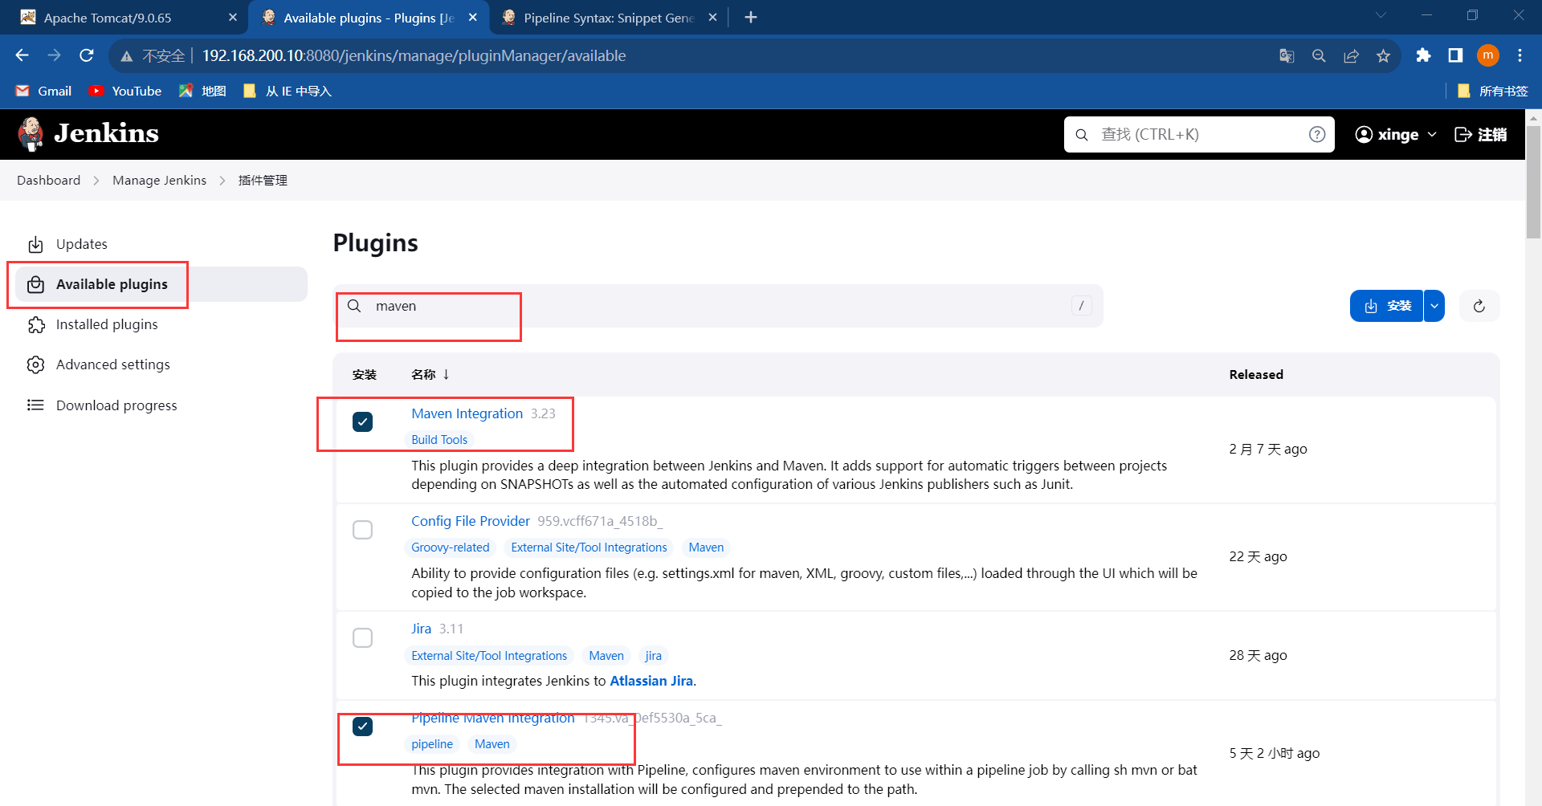Click the jira category tag
The width and height of the screenshot is (1542, 806).
pos(654,656)
